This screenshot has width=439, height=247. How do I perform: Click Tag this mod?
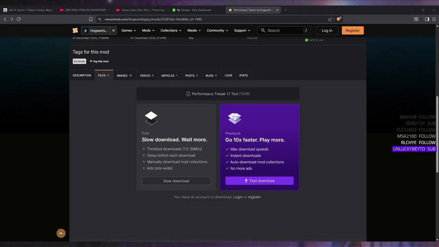pos(99,61)
